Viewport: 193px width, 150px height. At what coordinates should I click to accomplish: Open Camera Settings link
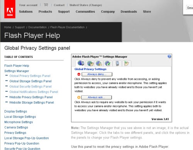point(16,127)
